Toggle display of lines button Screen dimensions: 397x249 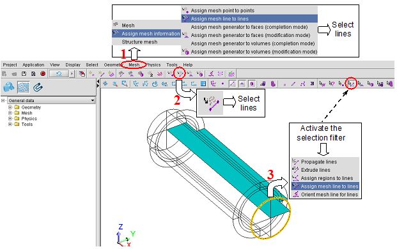point(233,84)
